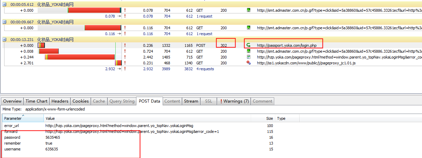The width and height of the screenshot is (422, 158).
Task: Click the image icon of the 00:00:09.667 request
Action: click(248, 28)
